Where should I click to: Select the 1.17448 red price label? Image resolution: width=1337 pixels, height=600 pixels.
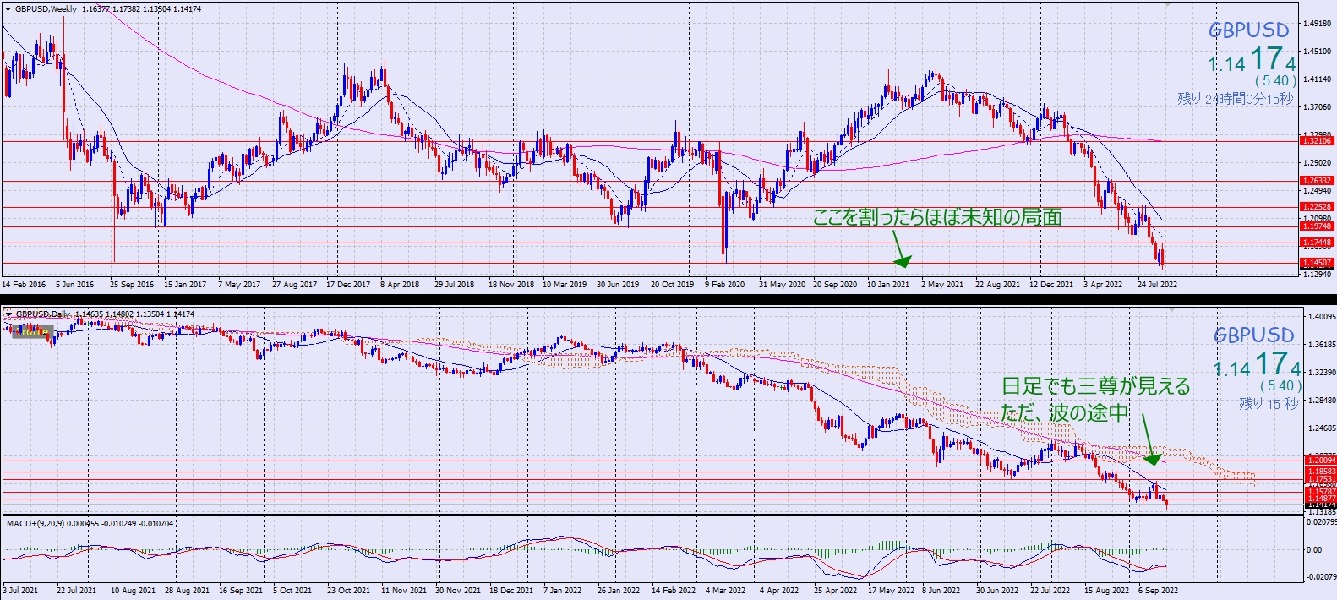[x=1317, y=243]
